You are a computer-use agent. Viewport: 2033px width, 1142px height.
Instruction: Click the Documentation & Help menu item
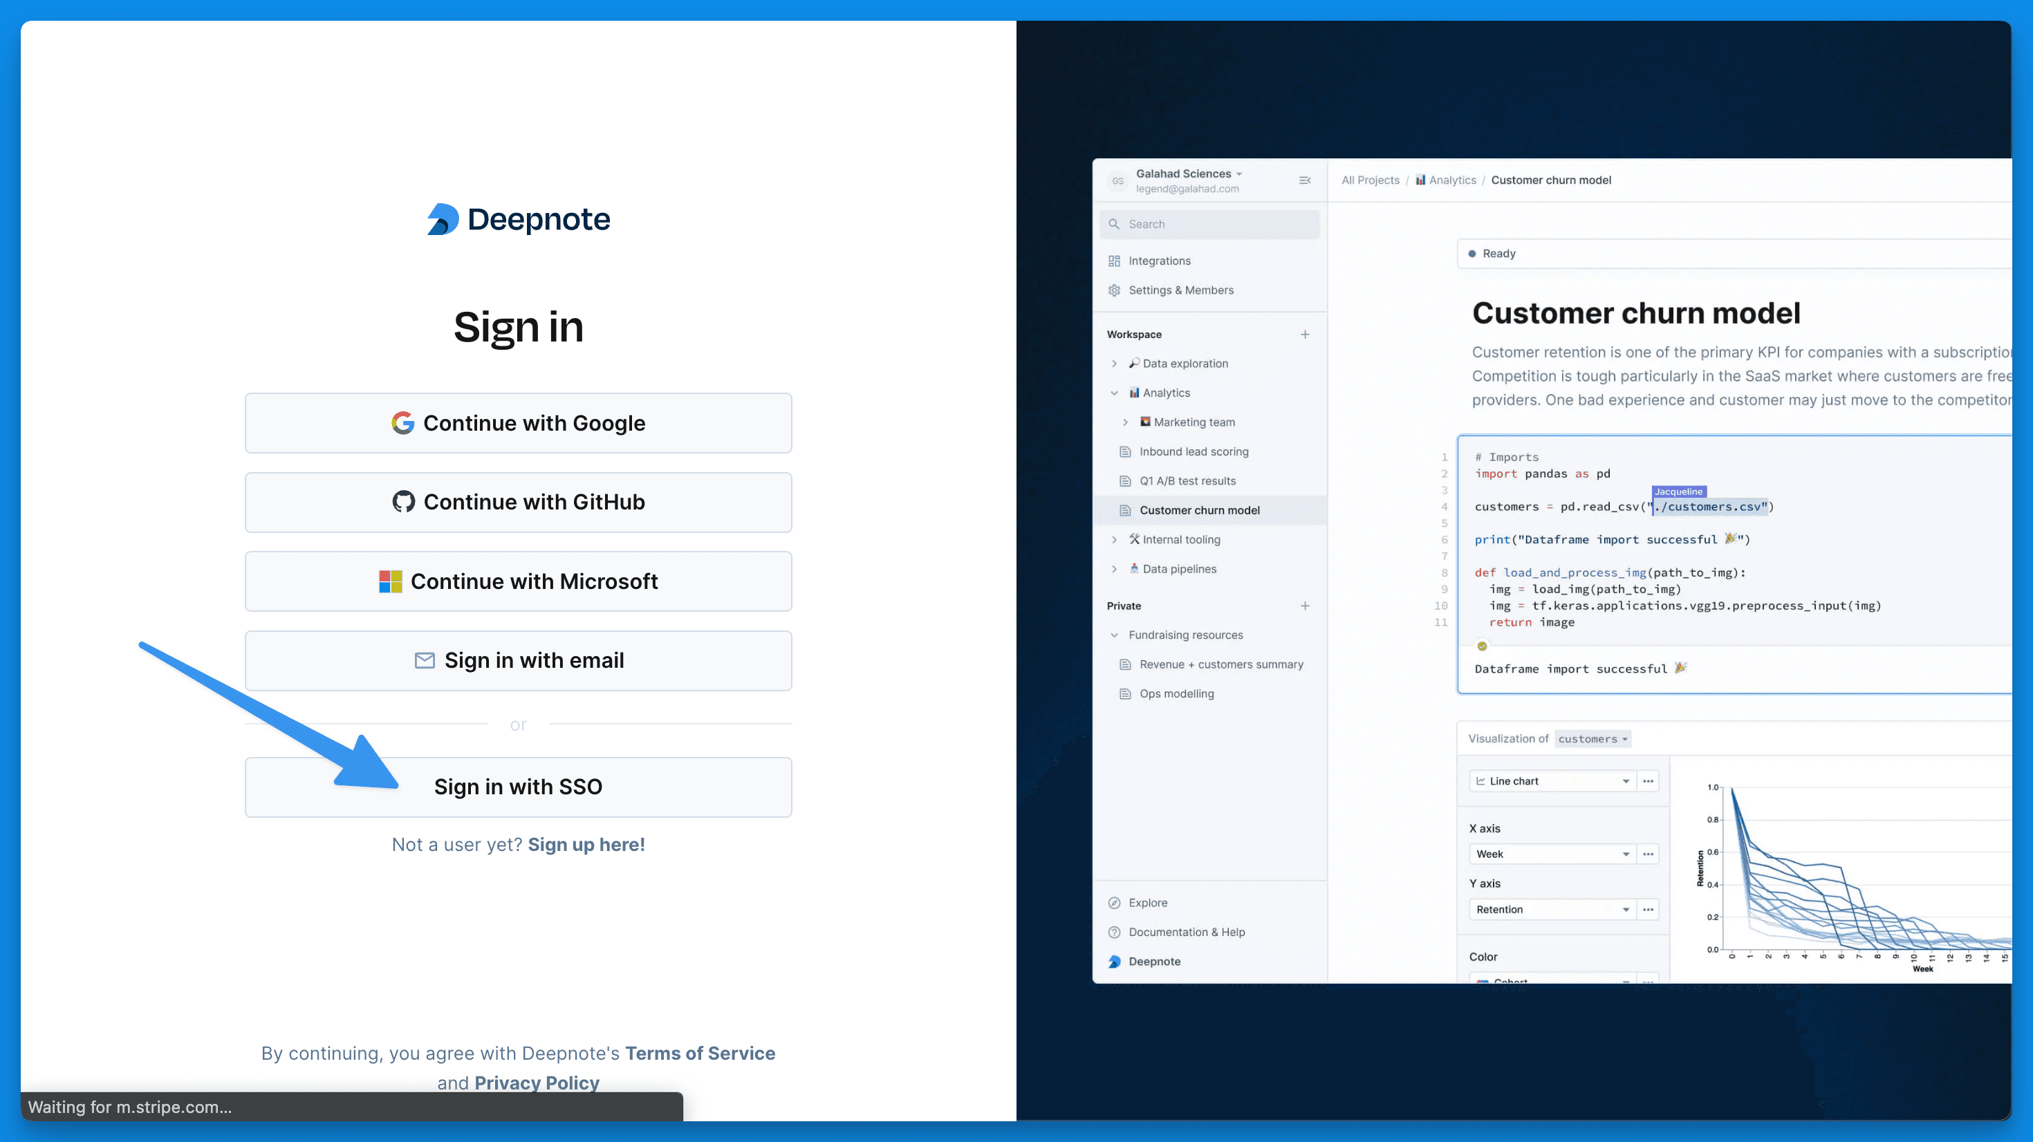click(x=1187, y=931)
